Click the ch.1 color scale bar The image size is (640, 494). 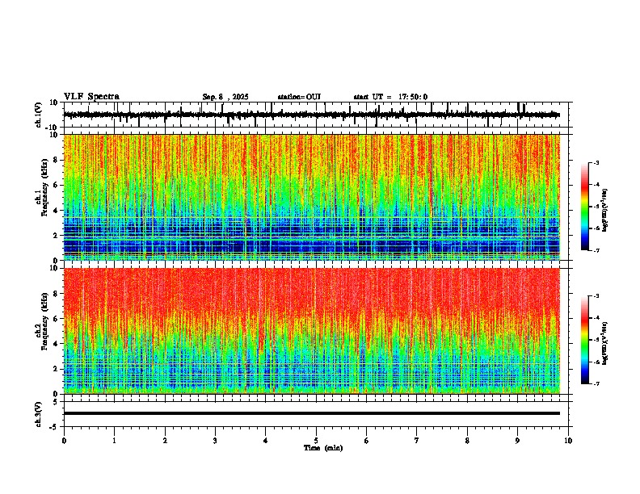point(585,207)
